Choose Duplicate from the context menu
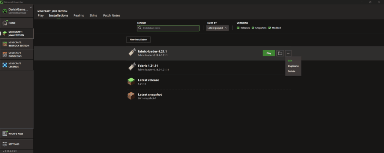 point(293,66)
